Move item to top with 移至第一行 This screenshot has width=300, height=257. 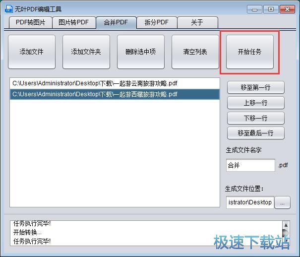[x=256, y=87]
